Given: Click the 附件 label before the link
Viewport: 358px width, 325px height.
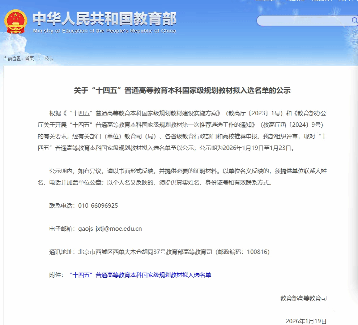Looking at the screenshot, I should pos(56,275).
